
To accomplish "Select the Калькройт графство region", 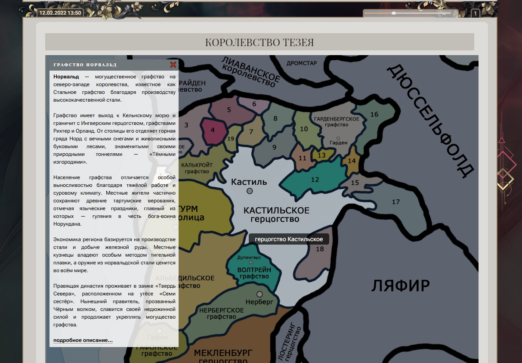I will [197, 168].
